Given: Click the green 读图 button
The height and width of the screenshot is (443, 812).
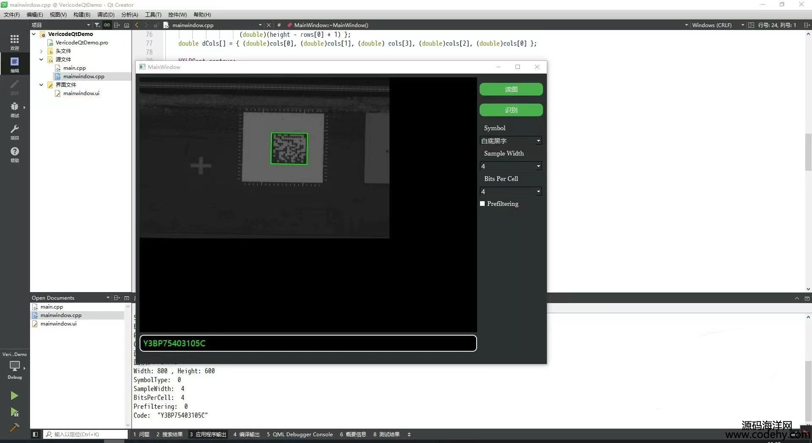Looking at the screenshot, I should (x=511, y=89).
